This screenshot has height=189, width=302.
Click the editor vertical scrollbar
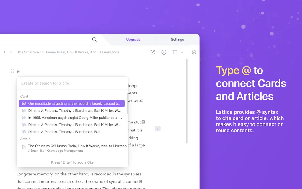point(186,101)
